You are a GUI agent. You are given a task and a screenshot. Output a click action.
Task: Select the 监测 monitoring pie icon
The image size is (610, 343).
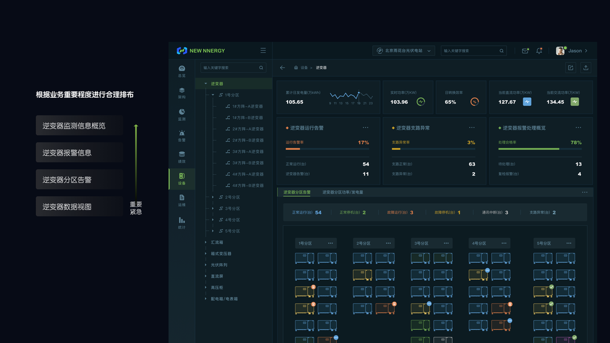point(182,114)
